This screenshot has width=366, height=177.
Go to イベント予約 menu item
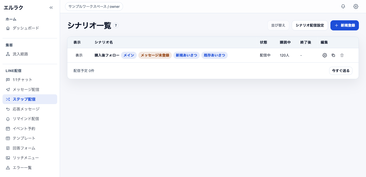click(x=30, y=129)
